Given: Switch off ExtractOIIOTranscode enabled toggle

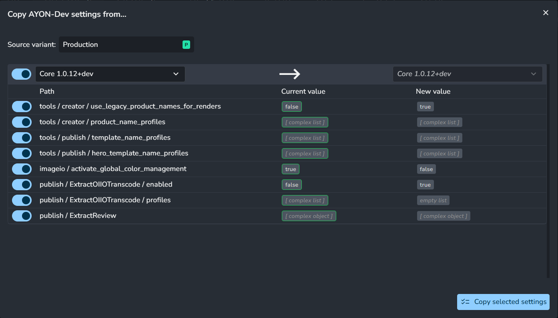Looking at the screenshot, I should tap(22, 185).
